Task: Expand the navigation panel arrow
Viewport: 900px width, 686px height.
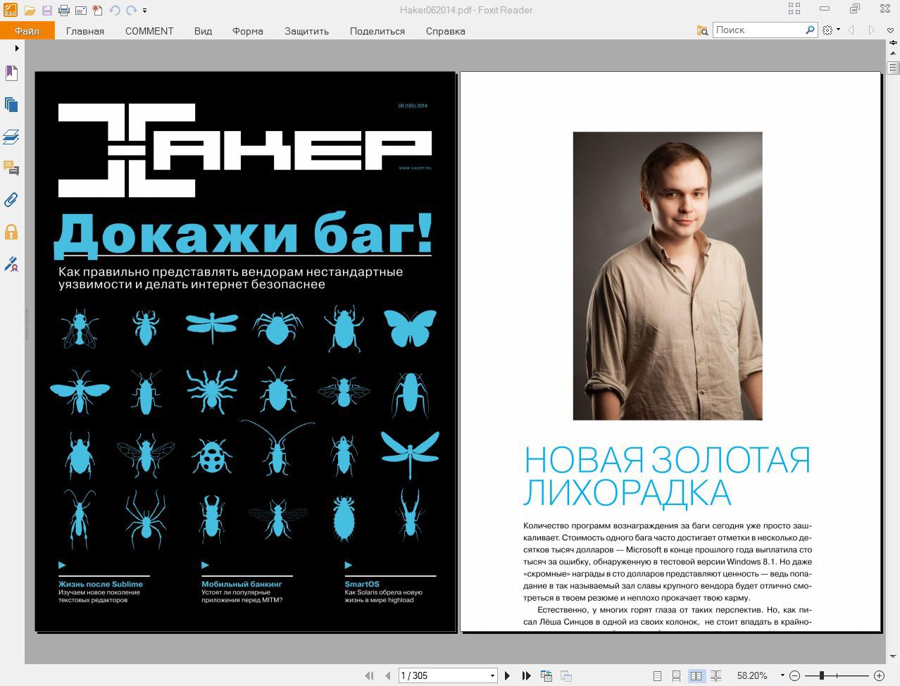Action: pos(17,49)
